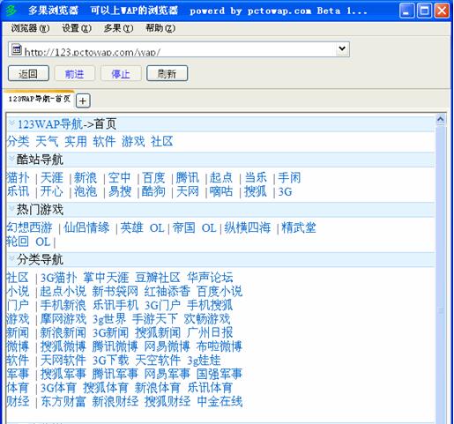Open the 天网 site link

coord(188,191)
